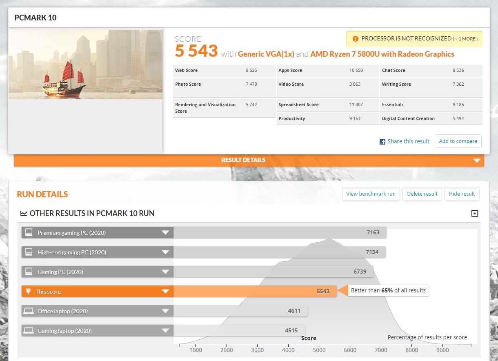498x361 pixels.
Task: Click the large 5 543 score number
Action: point(196,51)
